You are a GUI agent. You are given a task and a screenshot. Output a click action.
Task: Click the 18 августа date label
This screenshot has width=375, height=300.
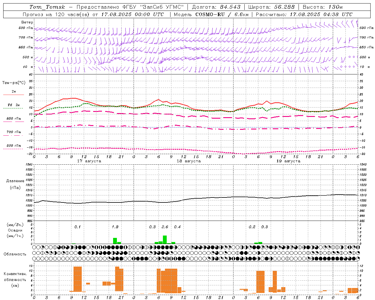coord(189,161)
